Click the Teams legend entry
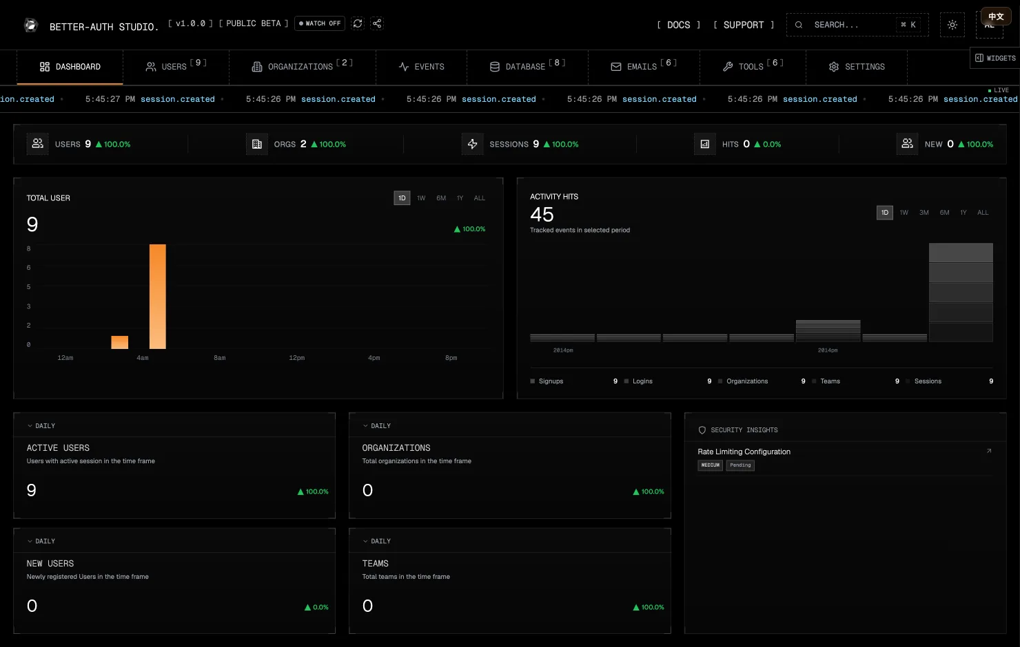Image resolution: width=1020 pixels, height=647 pixels. pyautogui.click(x=855, y=381)
